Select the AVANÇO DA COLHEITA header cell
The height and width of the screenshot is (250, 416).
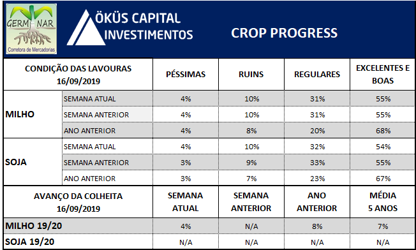tap(78, 202)
